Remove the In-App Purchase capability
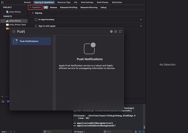The image size is (188, 133). pos(141,20)
